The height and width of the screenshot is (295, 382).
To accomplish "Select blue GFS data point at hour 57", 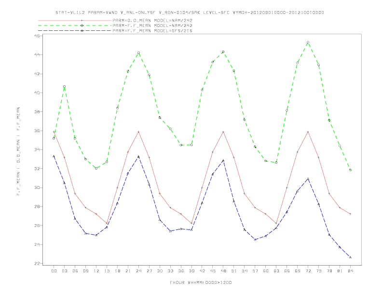I will [255, 240].
